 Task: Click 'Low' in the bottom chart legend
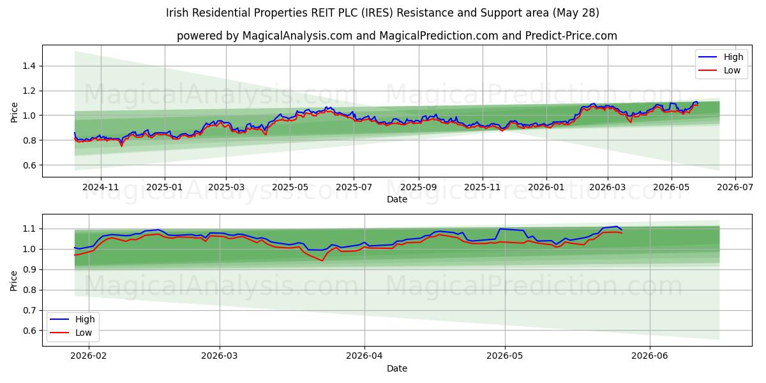pyautogui.click(x=84, y=333)
